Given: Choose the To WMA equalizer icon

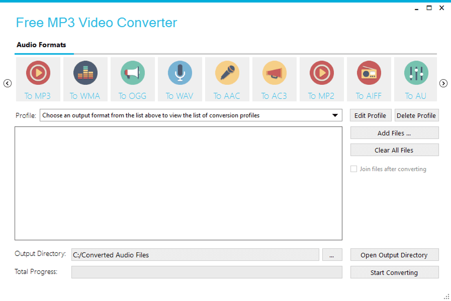Looking at the screenshot, I should coord(85,79).
